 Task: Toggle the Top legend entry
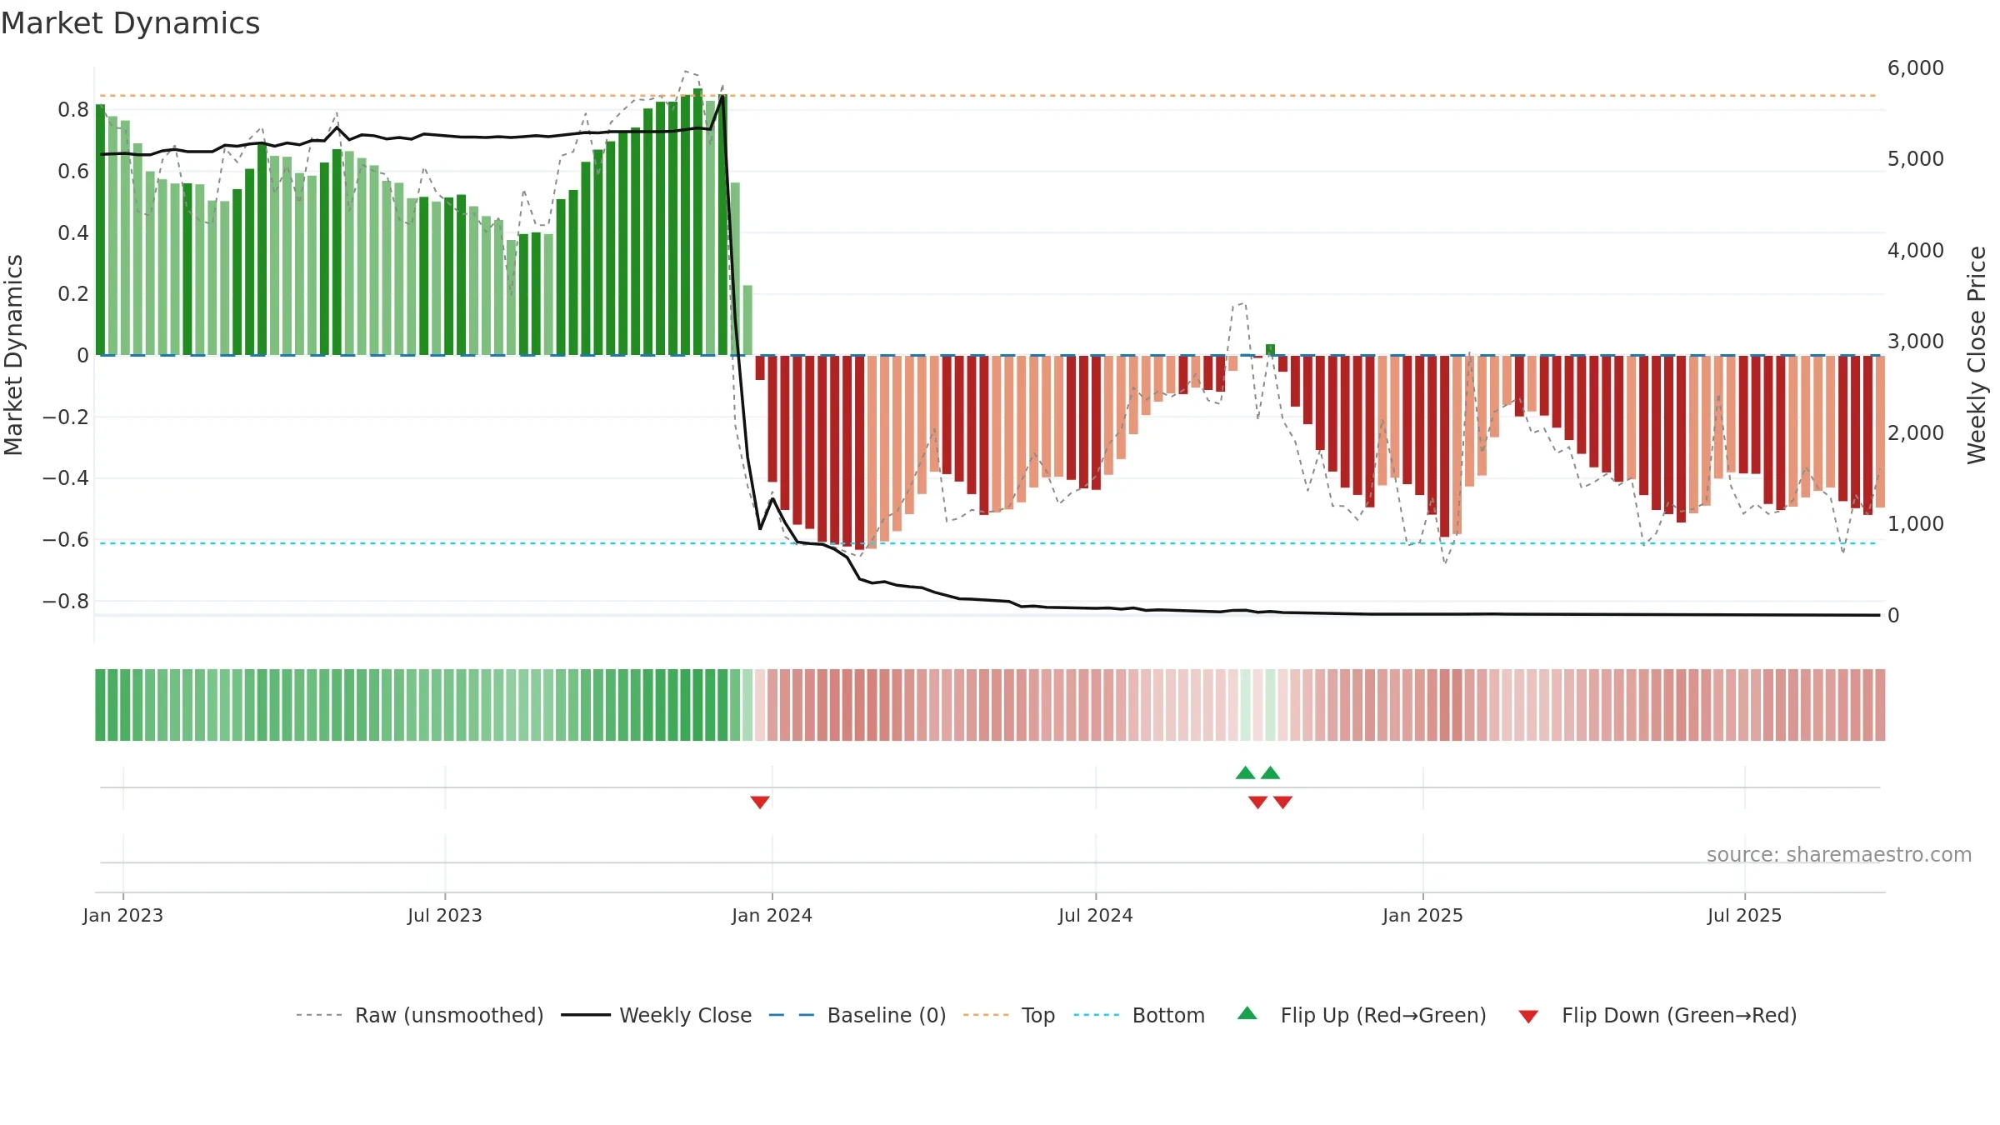coord(1009,1015)
